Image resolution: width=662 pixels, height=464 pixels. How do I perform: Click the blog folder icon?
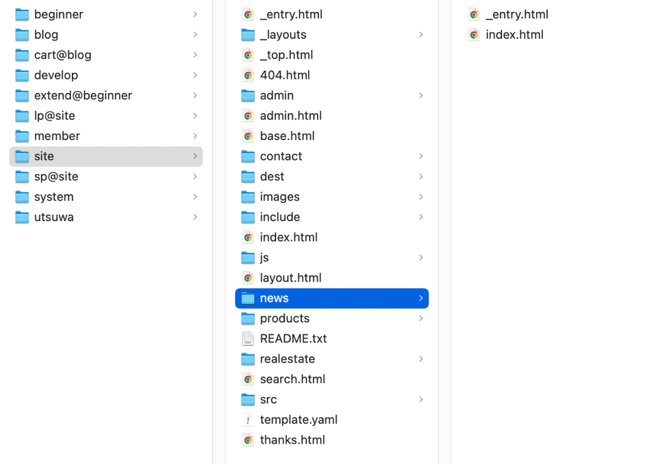click(x=23, y=35)
